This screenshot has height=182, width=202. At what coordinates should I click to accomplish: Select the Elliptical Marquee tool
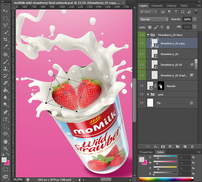tap(5, 18)
